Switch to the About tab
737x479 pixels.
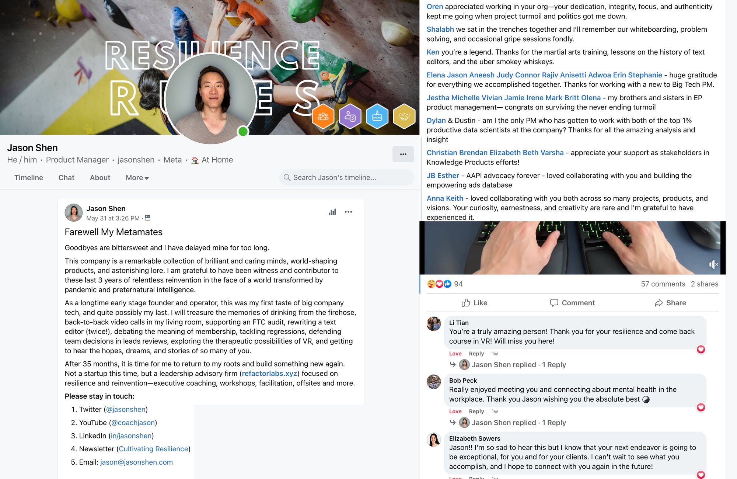[x=100, y=178]
